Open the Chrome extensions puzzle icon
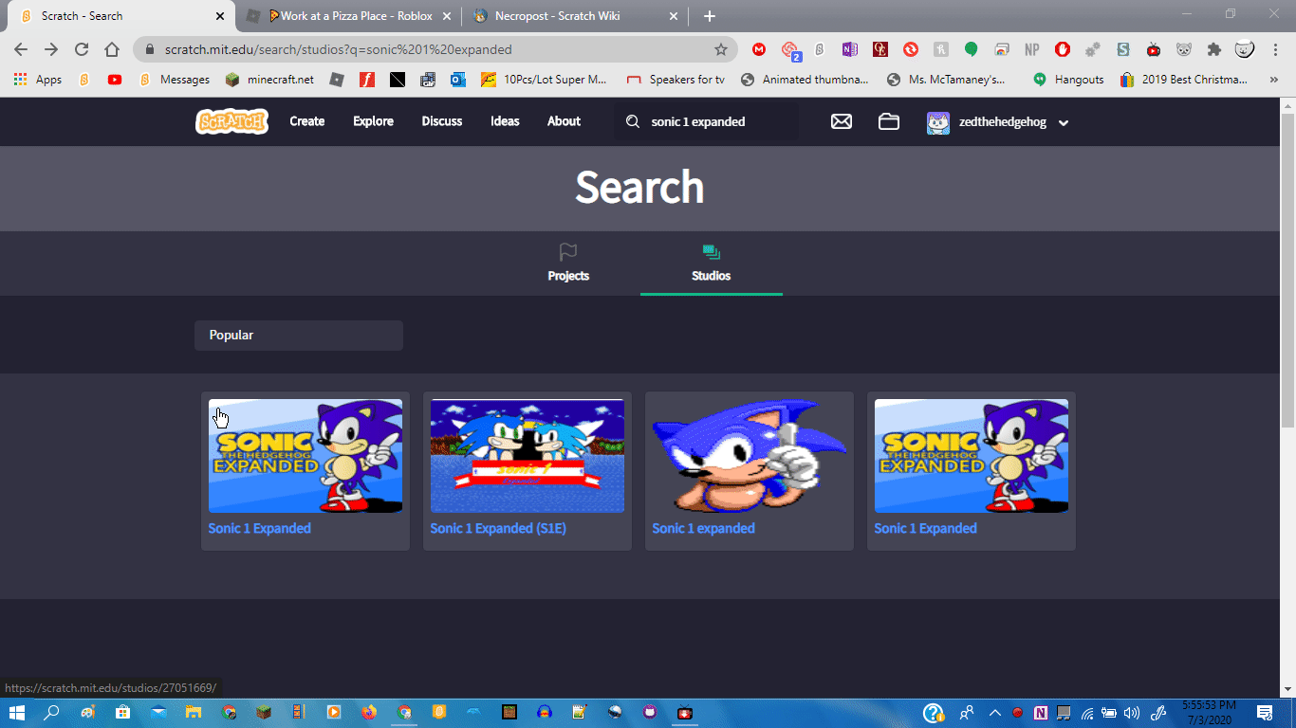 [x=1213, y=49]
